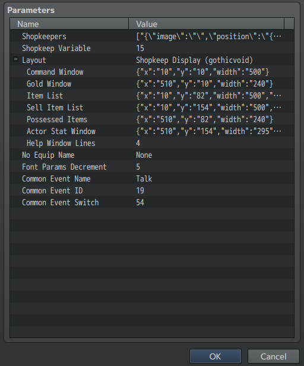Dismiss dialog with Cancel button
The image size is (304, 366).
coord(273,357)
